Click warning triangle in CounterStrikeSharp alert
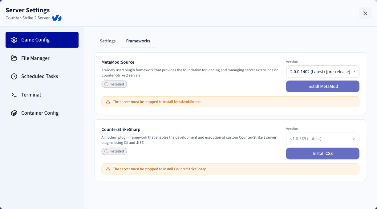 (108, 169)
